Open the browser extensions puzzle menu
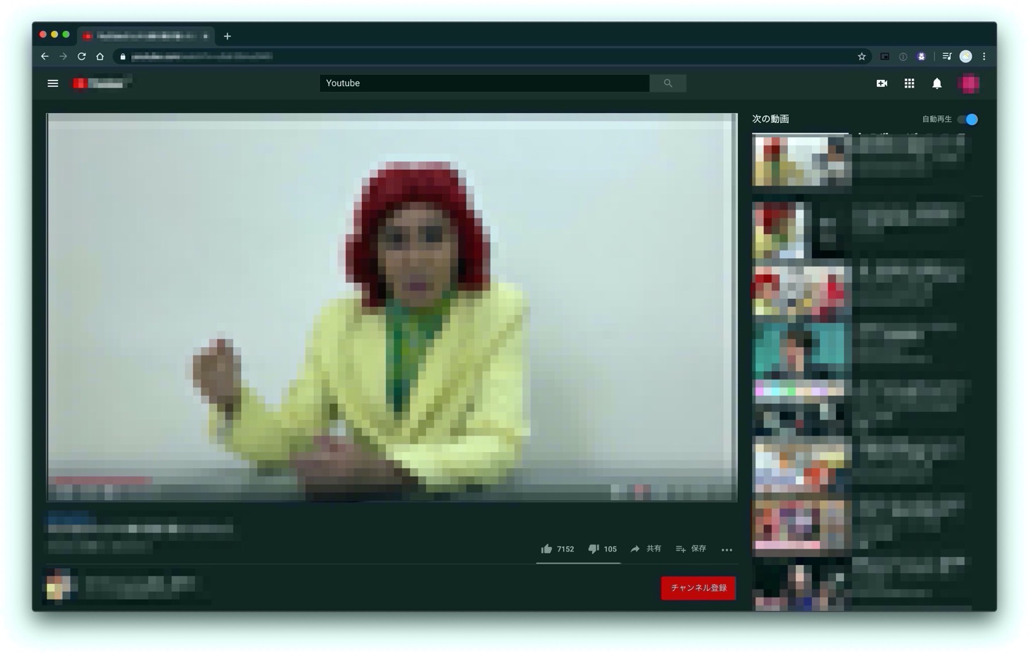This screenshot has height=654, width=1029. [921, 56]
